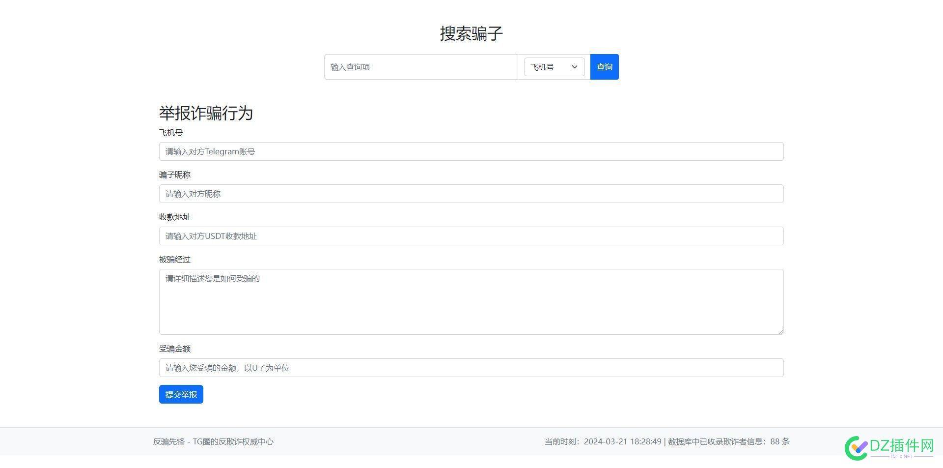
Task: Click the 收款地址 field label
Action: tap(175, 217)
